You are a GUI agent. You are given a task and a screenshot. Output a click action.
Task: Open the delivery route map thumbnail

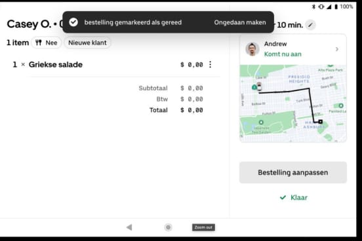pyautogui.click(x=293, y=103)
